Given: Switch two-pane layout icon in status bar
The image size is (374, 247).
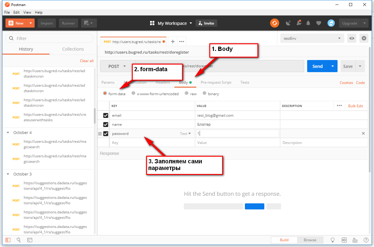Looking at the screenshot, I should 344,240.
